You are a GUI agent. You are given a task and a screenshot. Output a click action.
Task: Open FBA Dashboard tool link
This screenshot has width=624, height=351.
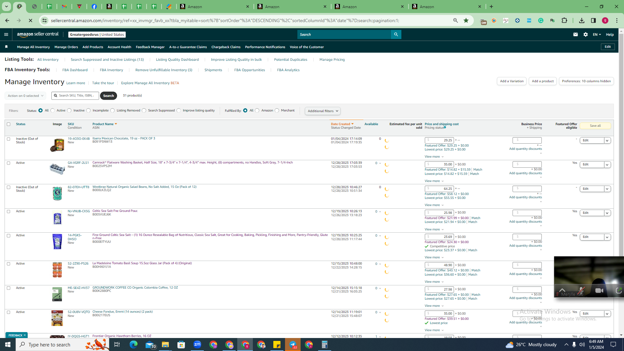(75, 70)
